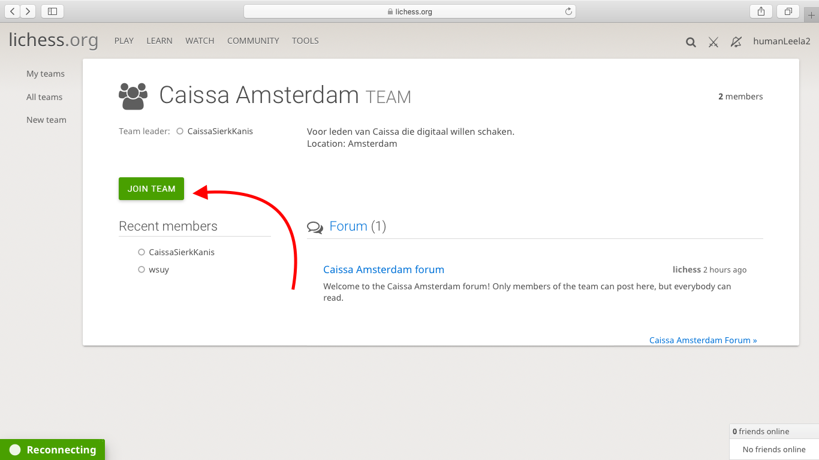
Task: Click the lichess.org address bar
Action: coord(409,11)
